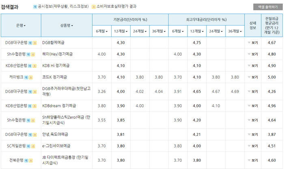Open yellow 소 icon in Sh해양플라스틱Zero!예금 row
284x169 pixels.
pos(33,120)
